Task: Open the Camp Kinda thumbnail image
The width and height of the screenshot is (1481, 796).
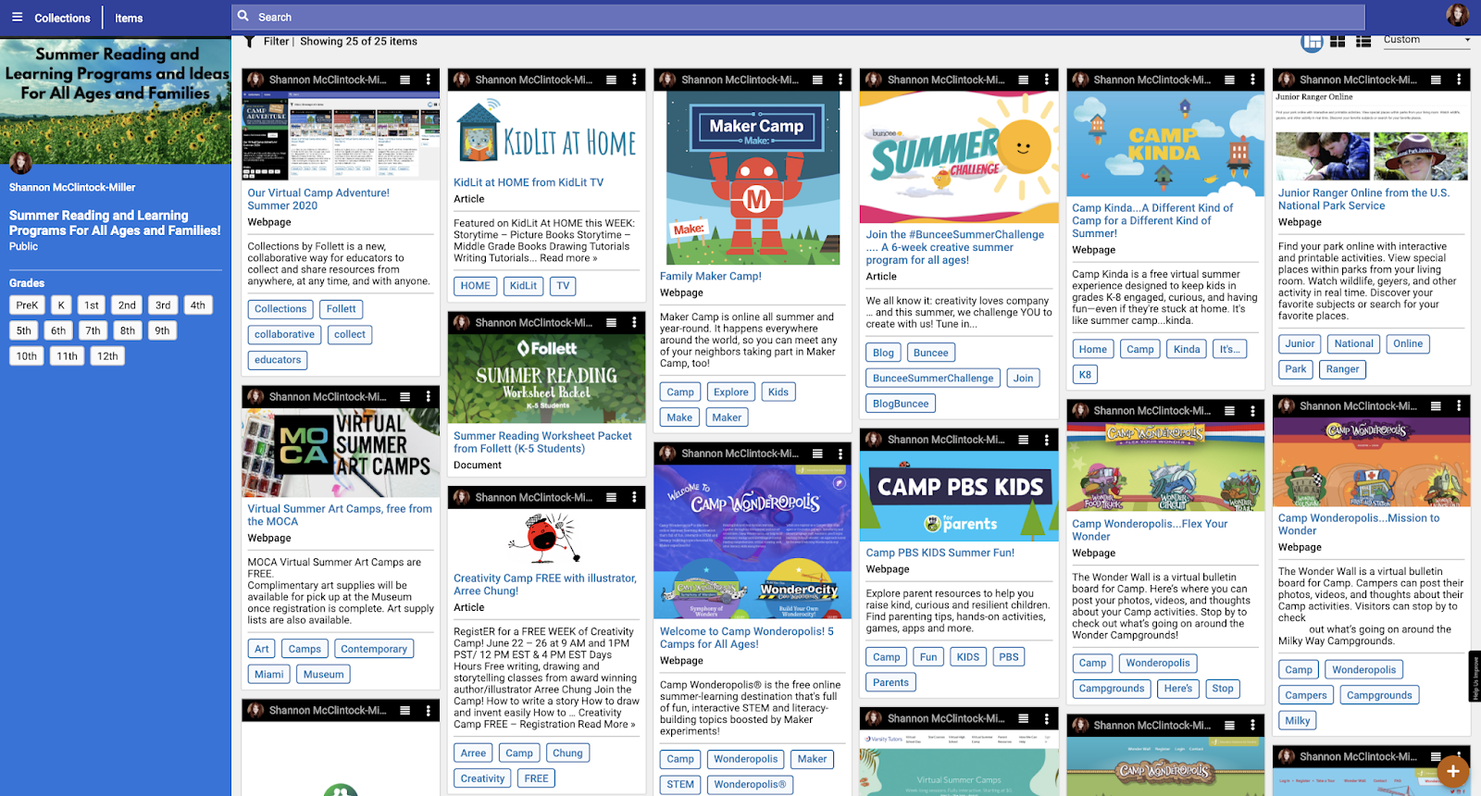Action: coord(1165,143)
